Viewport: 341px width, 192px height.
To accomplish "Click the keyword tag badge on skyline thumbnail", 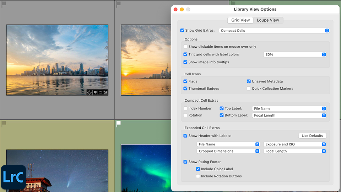I will point(90,92).
